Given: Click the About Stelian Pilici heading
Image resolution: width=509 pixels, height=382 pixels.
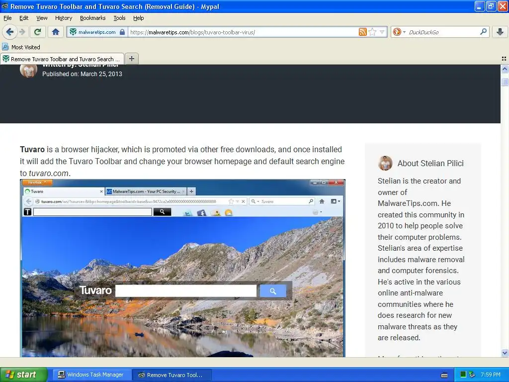Looking at the screenshot, I should click(x=430, y=163).
